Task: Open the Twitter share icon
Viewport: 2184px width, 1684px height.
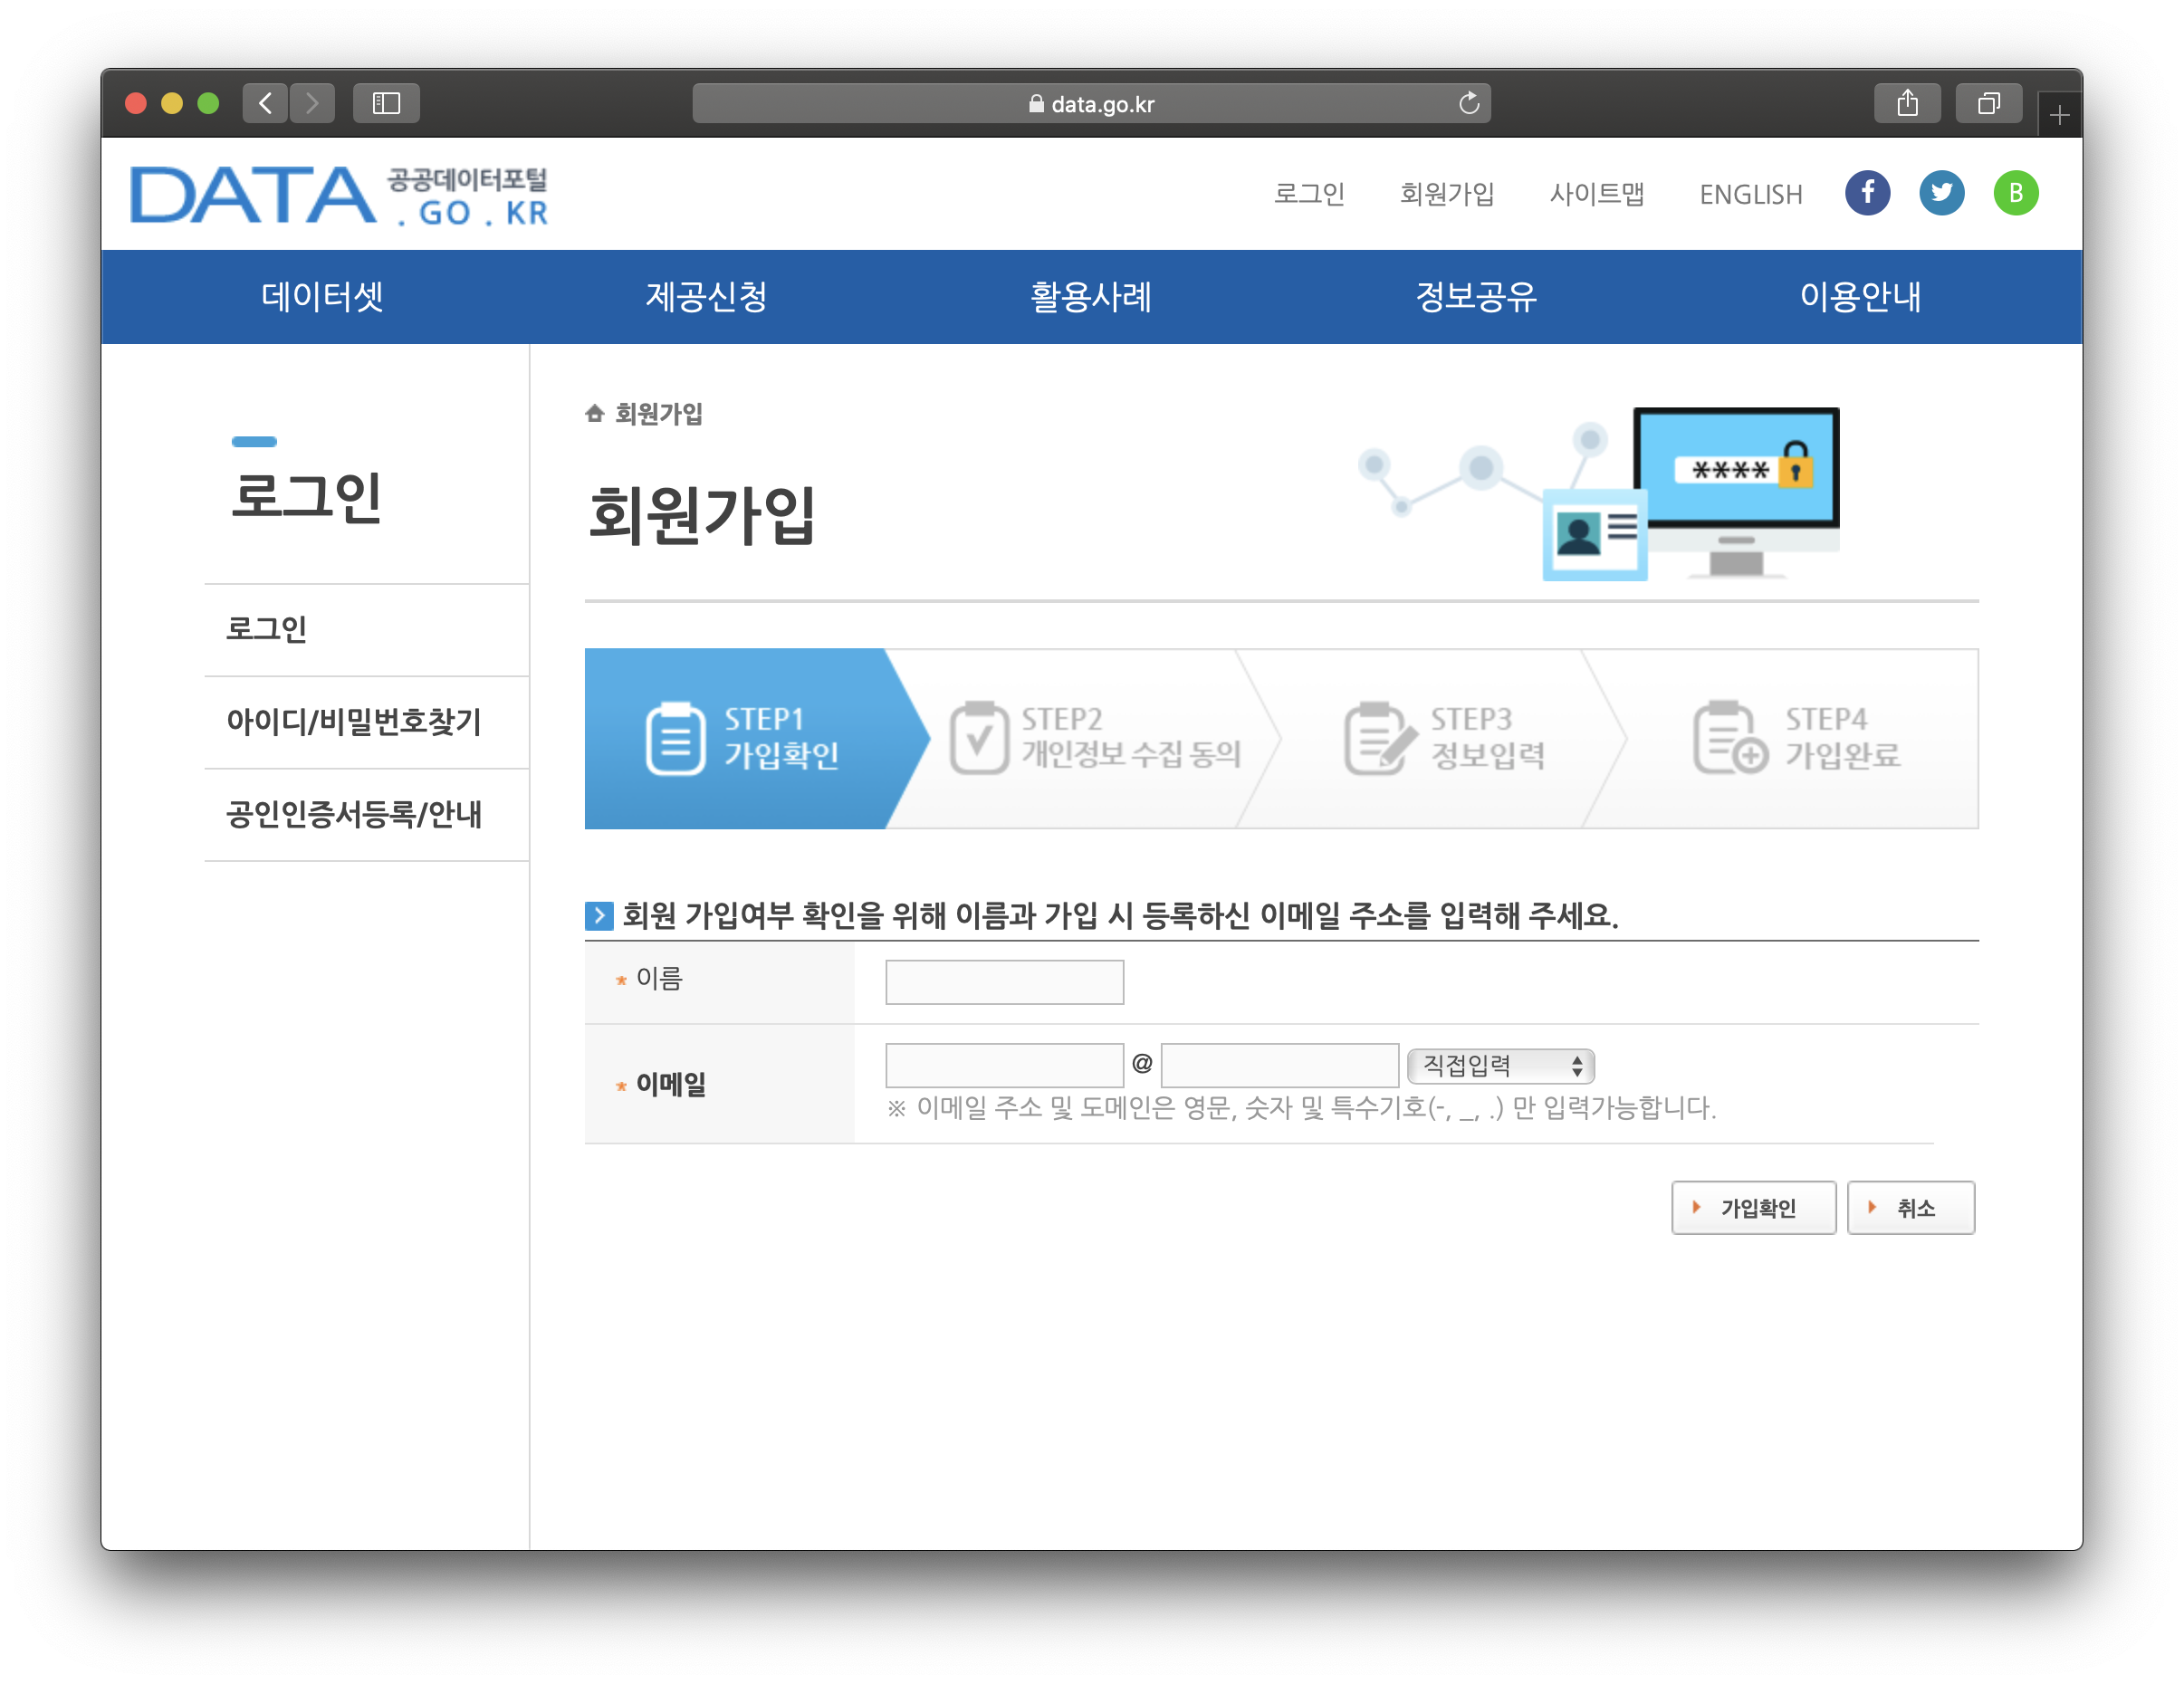Action: pyautogui.click(x=1940, y=193)
